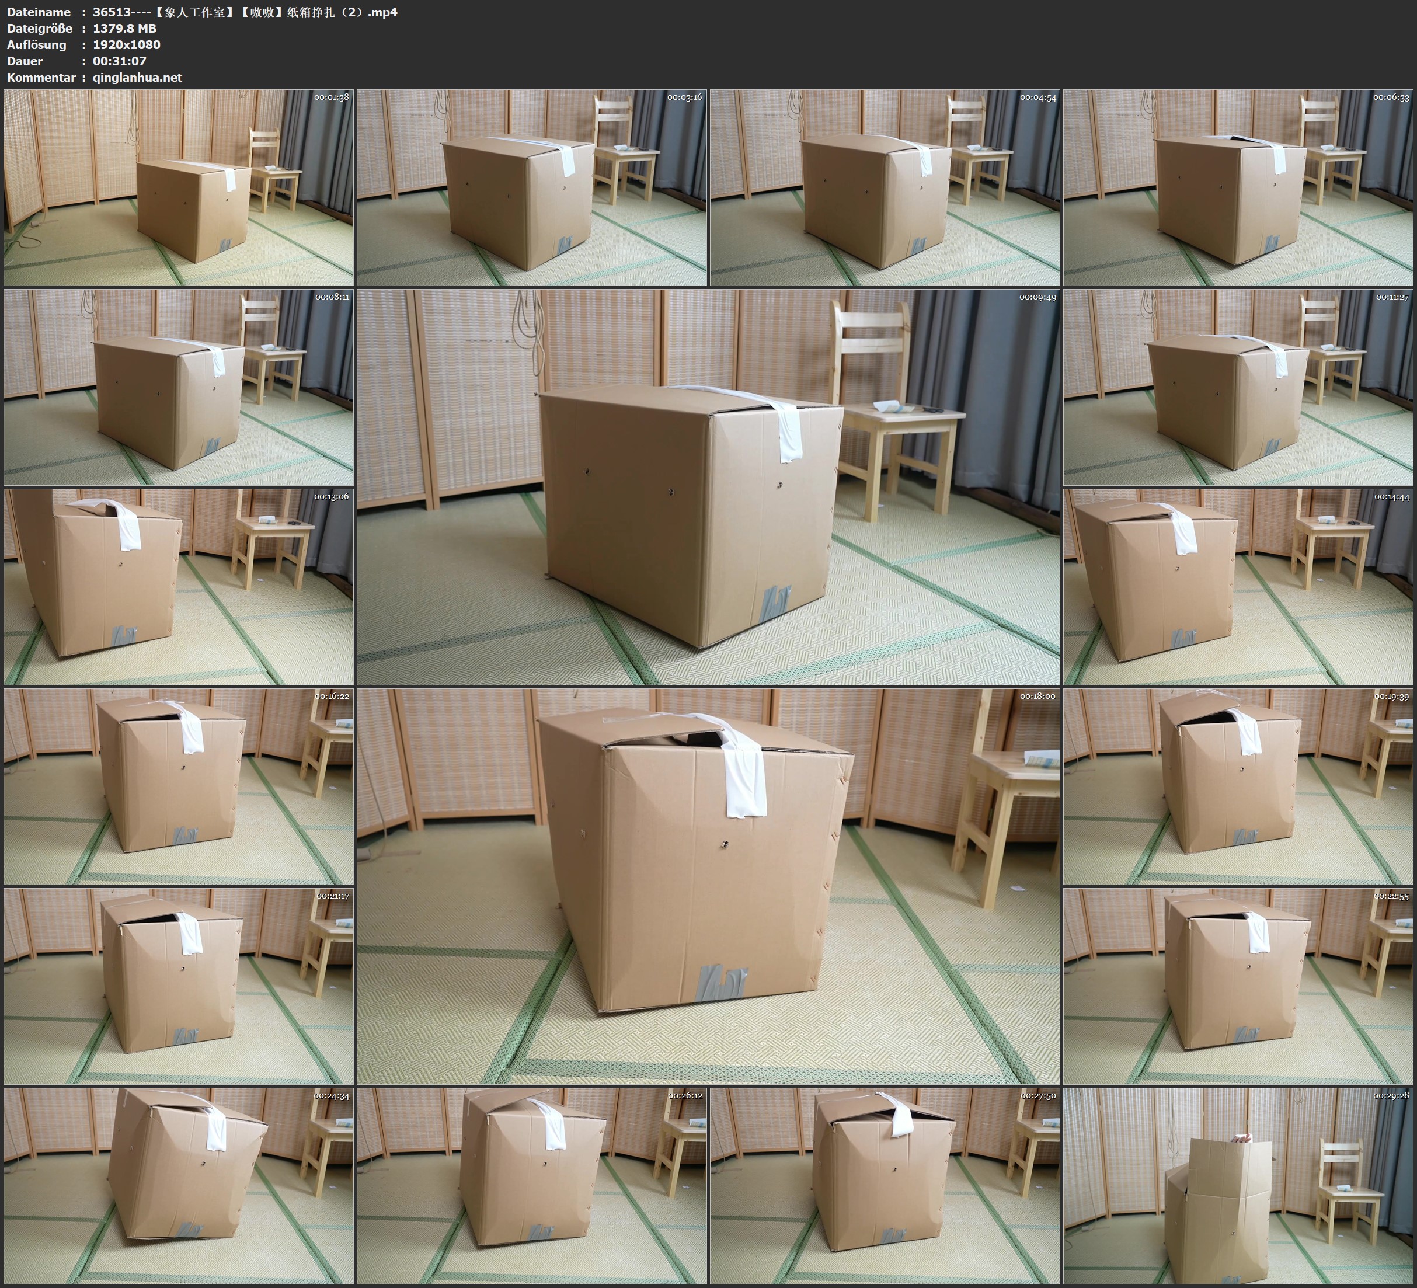Open the frame at 00:21:17
Image resolution: width=1417 pixels, height=1288 pixels.
(x=179, y=986)
